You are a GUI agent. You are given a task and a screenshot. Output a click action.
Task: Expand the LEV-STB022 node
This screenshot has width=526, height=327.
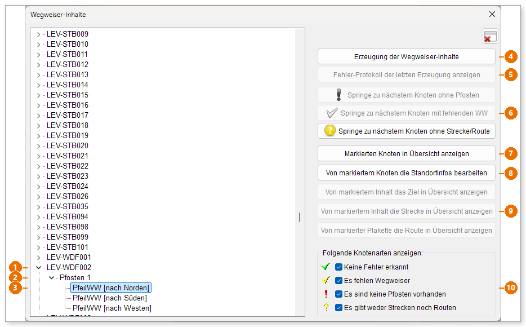pyautogui.click(x=39, y=166)
